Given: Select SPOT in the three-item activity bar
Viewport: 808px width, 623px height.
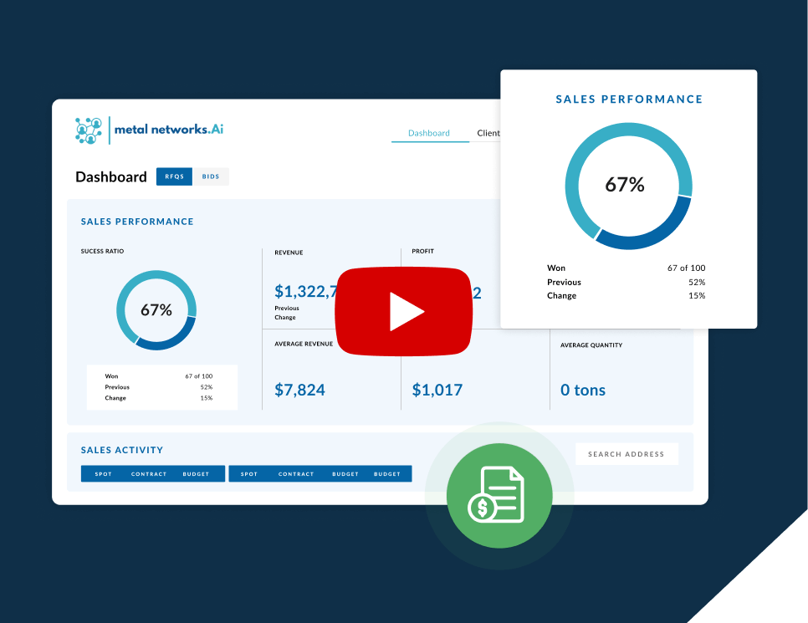Looking at the screenshot, I should point(103,474).
